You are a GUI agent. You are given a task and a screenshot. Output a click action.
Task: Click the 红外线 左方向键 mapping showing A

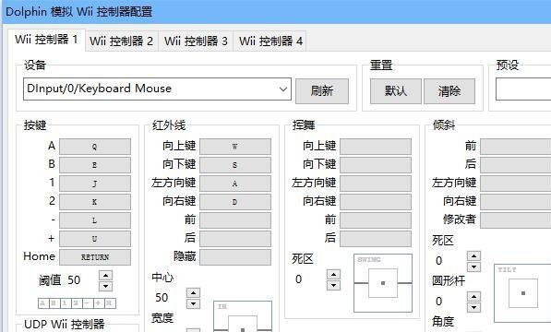point(235,184)
